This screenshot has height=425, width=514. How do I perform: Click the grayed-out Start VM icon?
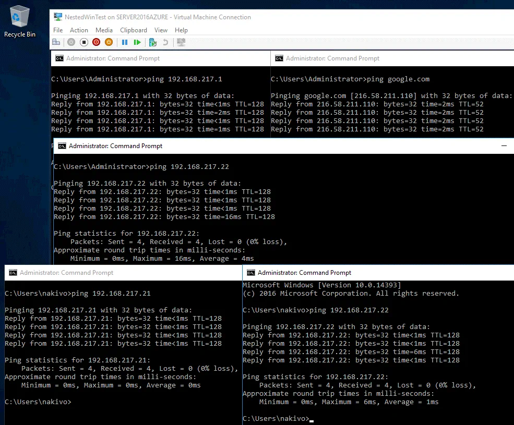[71, 42]
